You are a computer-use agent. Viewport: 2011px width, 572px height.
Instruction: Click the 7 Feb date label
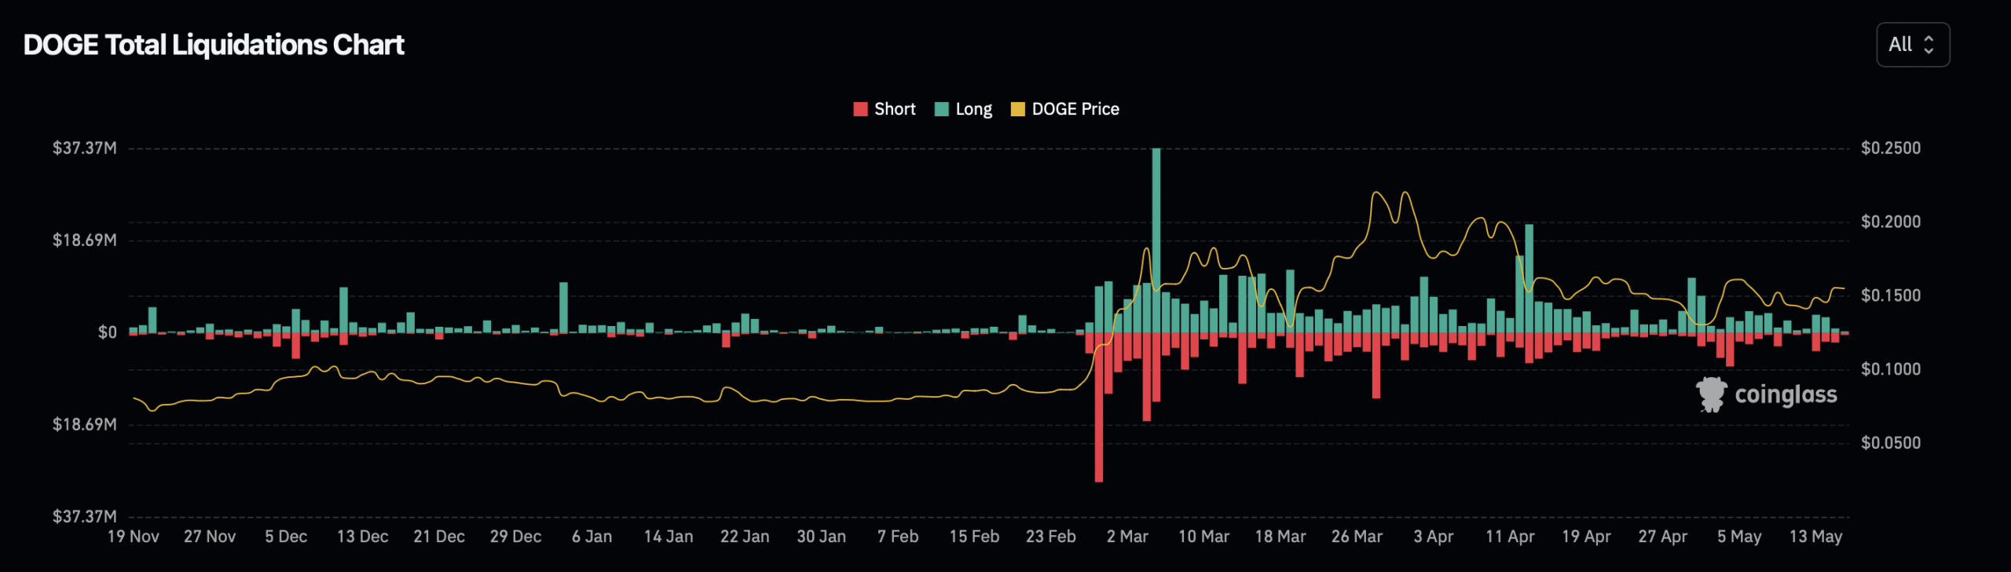point(898,537)
